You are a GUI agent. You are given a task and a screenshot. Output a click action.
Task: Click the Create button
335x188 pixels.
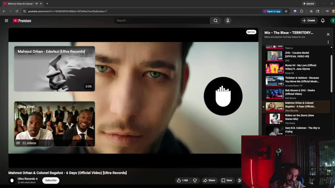tap(309, 21)
